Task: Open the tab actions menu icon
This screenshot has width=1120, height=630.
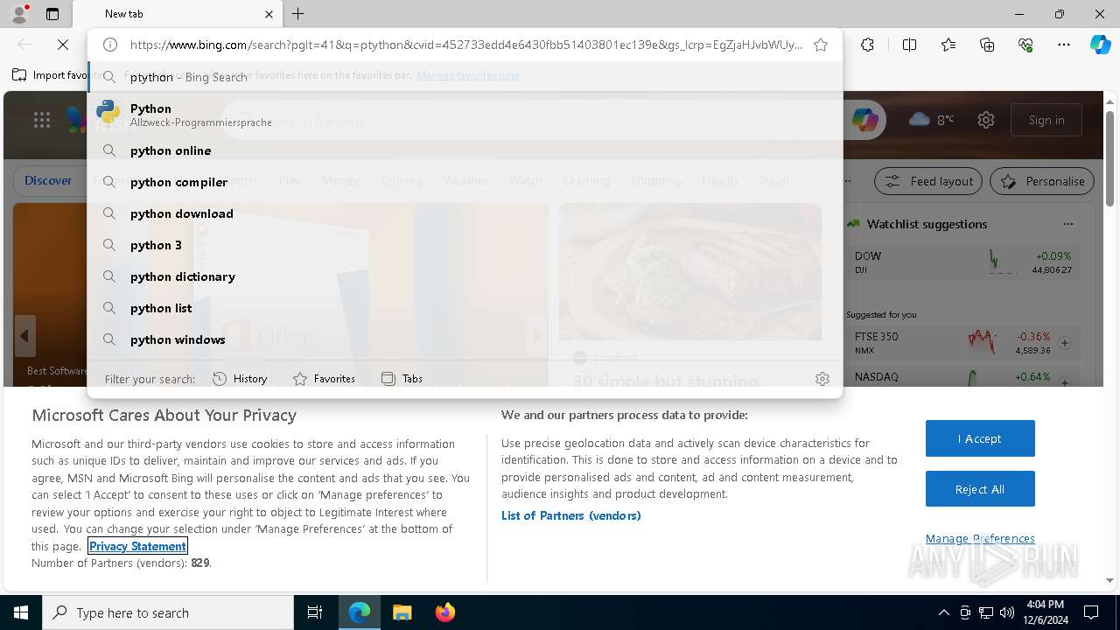Action: coord(52,14)
